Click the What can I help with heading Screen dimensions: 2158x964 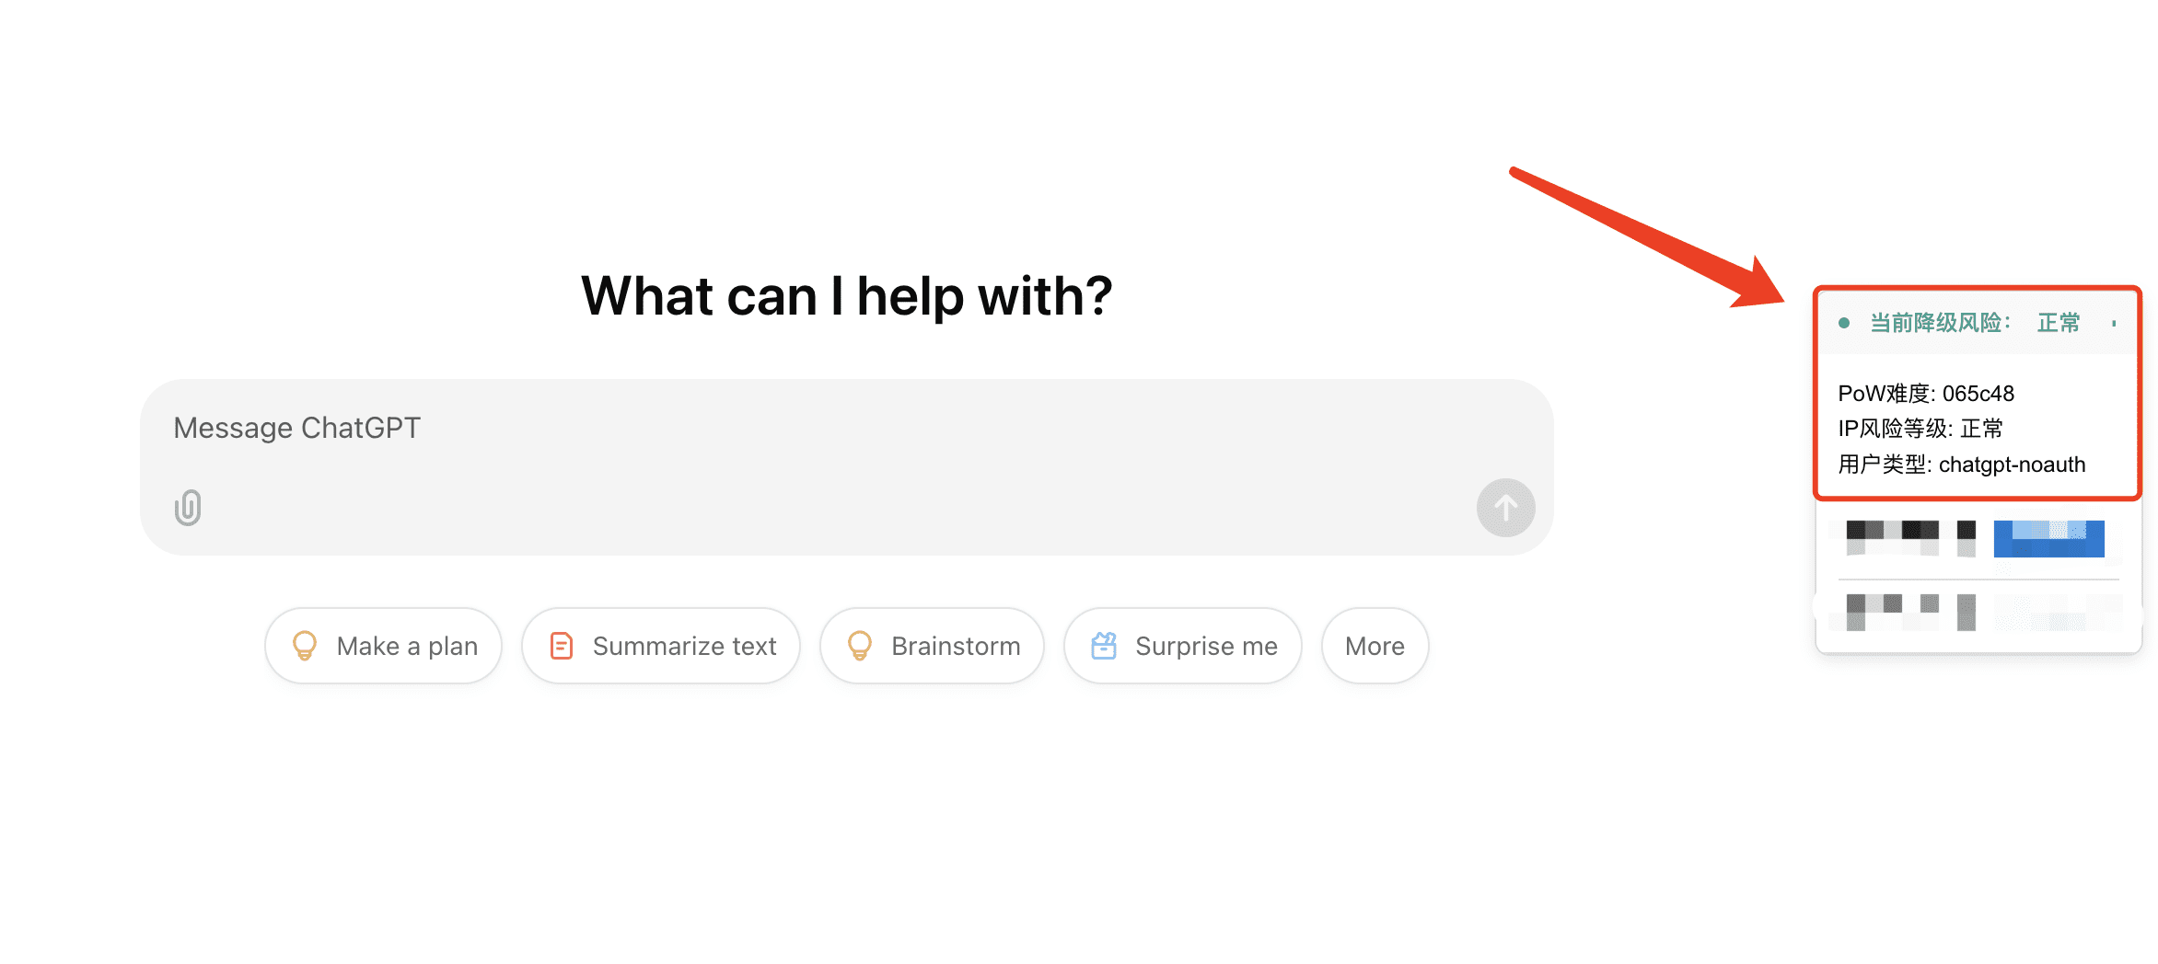[847, 296]
